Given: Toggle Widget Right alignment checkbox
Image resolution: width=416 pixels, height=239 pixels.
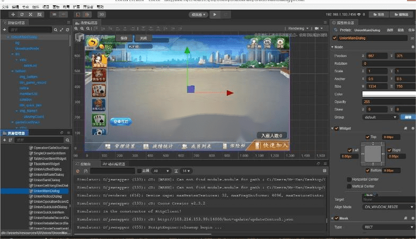Looking at the screenshot, I should pos(389,150).
